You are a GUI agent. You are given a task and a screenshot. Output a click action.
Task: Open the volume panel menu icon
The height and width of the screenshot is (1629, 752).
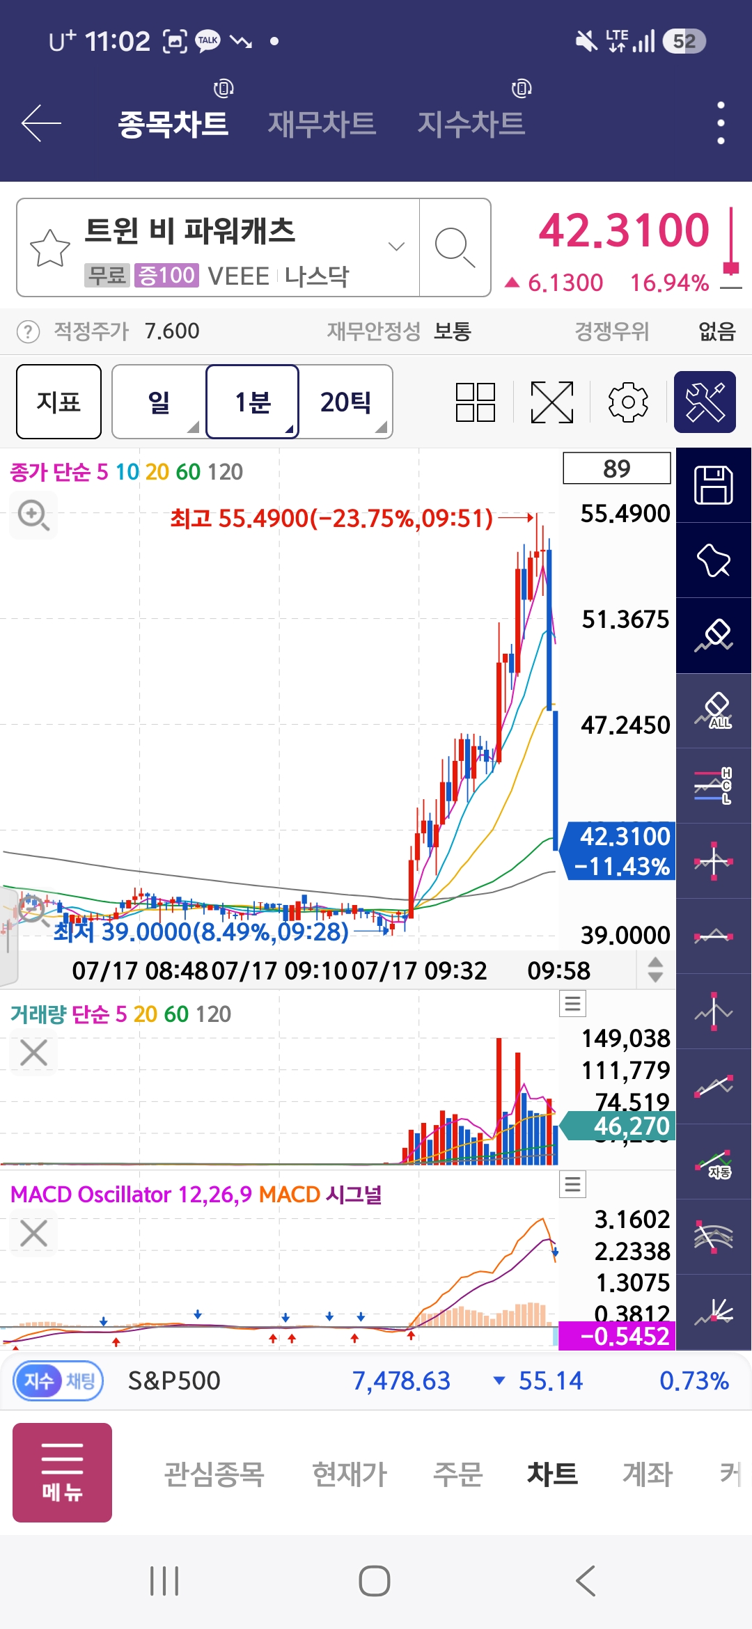573,1004
